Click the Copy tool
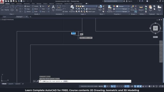The width and height of the screenshot is (164, 92). click(x=27, y=9)
